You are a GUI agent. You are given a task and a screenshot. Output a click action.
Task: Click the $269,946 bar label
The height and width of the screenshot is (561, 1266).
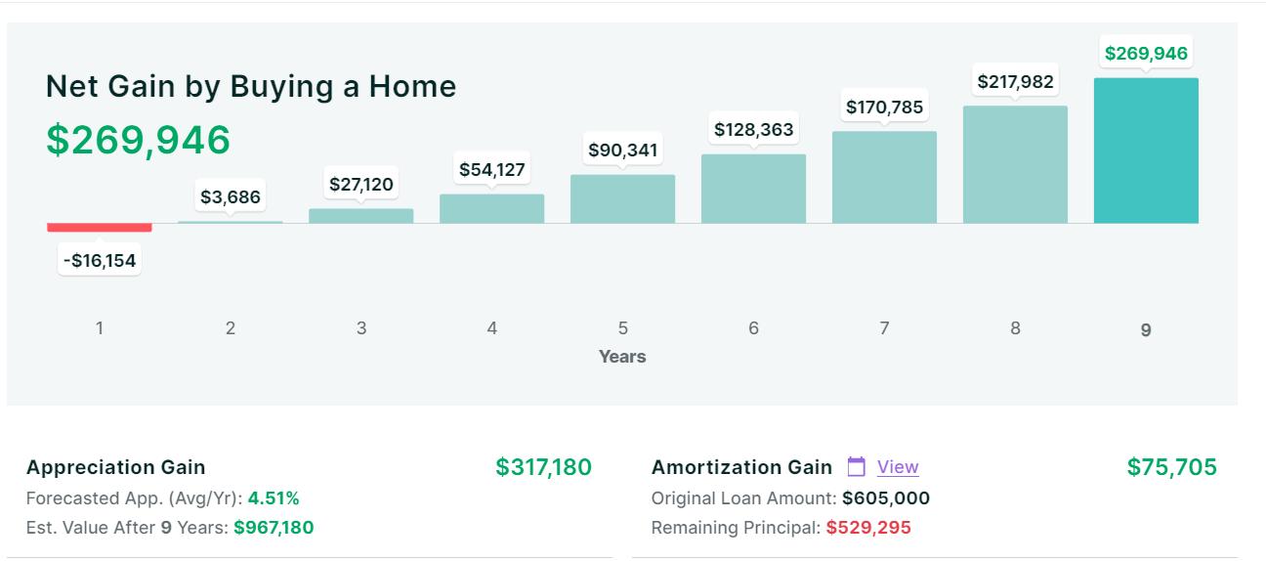(1146, 54)
